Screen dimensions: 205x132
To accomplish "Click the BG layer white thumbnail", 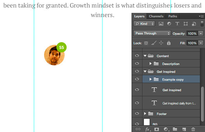I will coord(147,122).
